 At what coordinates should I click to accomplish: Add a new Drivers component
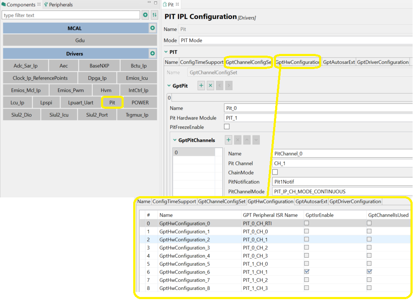point(152,53)
